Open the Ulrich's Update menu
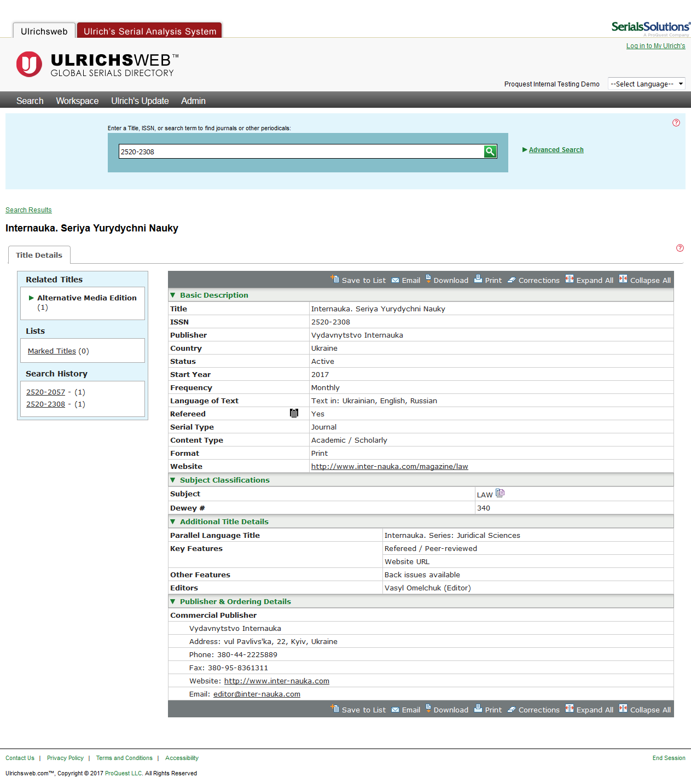The image size is (691, 783). coord(140,101)
